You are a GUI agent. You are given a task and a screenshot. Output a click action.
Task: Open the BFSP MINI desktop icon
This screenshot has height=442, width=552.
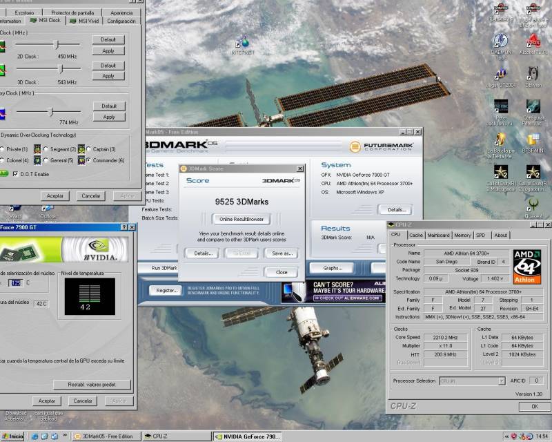533,143
